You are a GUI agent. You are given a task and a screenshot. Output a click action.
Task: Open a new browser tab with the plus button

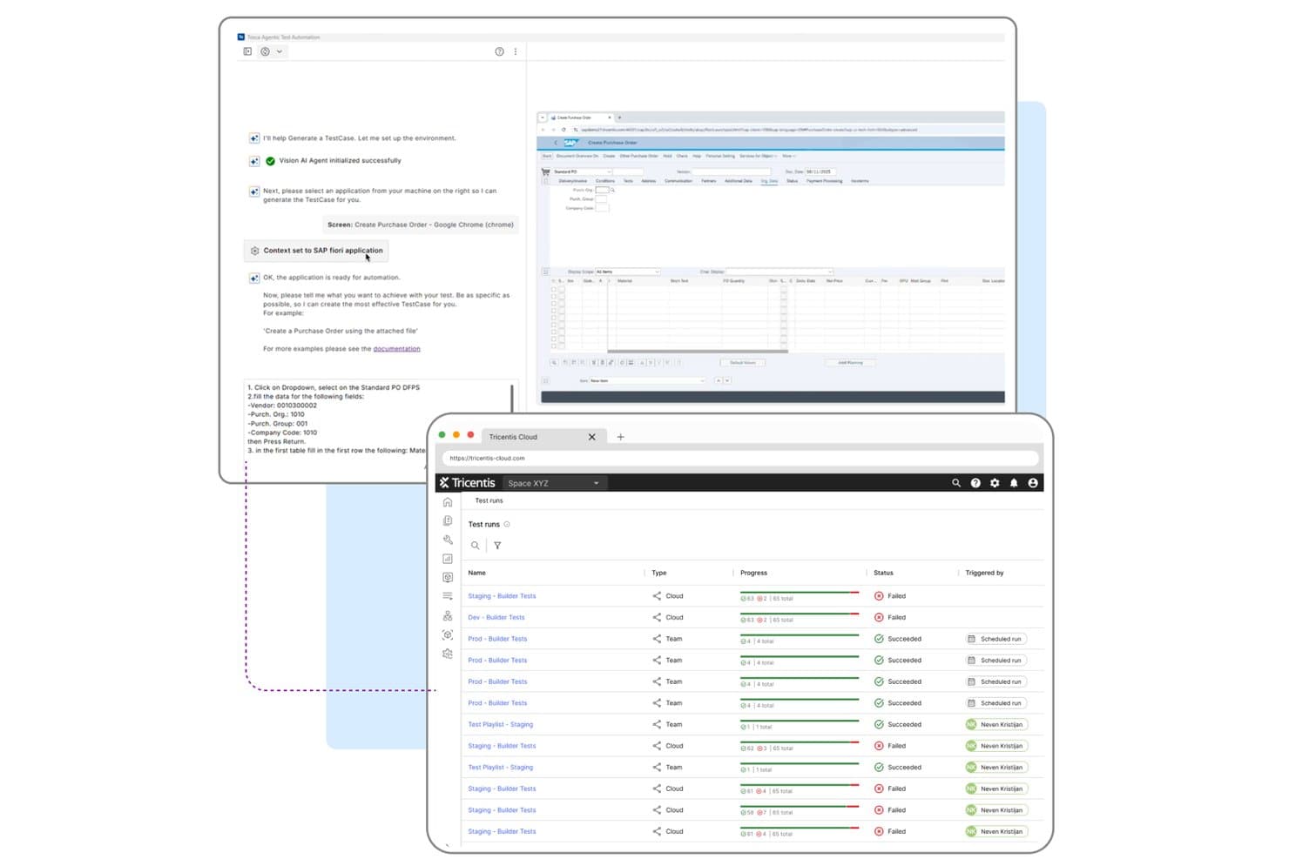tap(621, 437)
